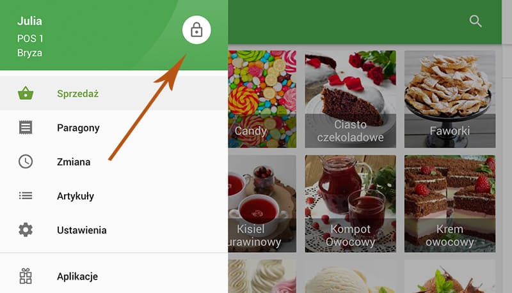The image size is (512, 293).
Task: Click the gift icon for Aplikacje
Action: coord(26,276)
